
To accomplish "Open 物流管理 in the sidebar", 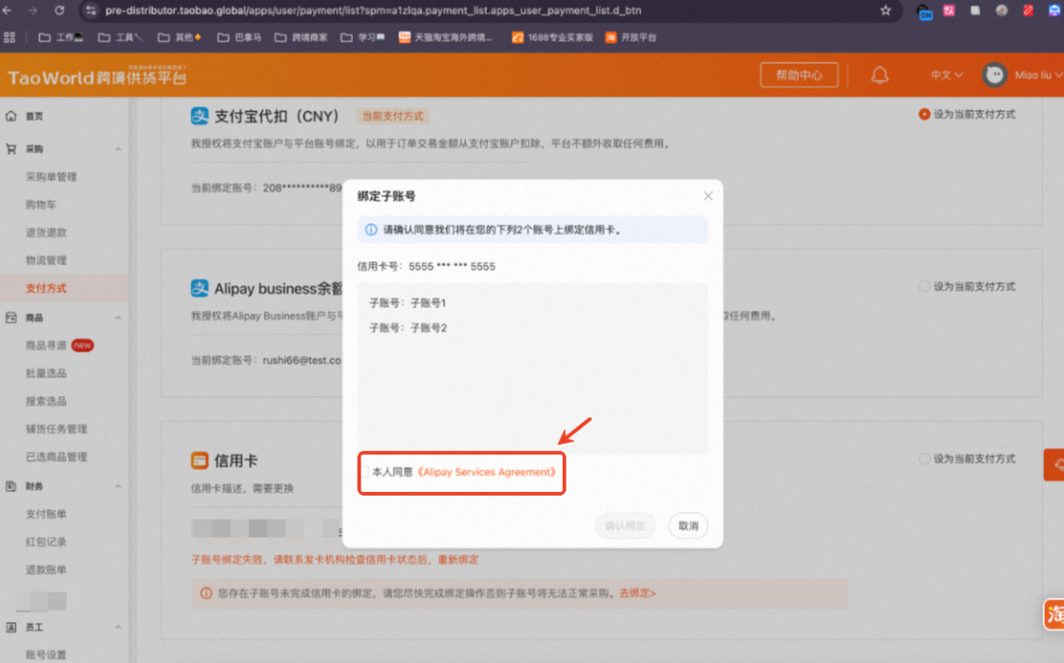I will (47, 260).
